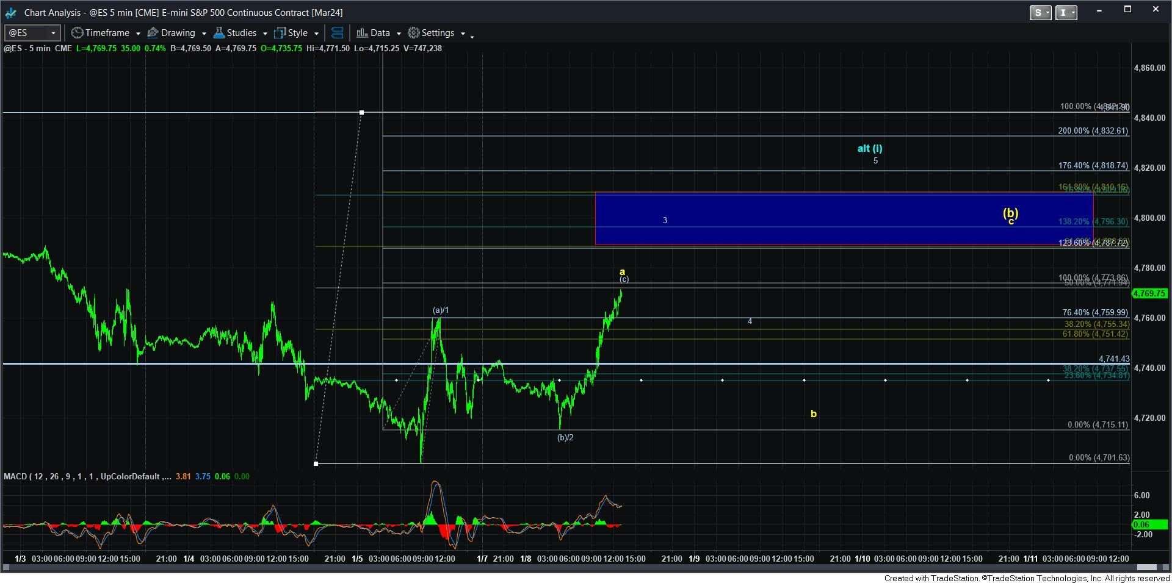Viewport: 1172px width, 583px height.
Task: Open the @ES symbol dropdown
Action: click(53, 33)
